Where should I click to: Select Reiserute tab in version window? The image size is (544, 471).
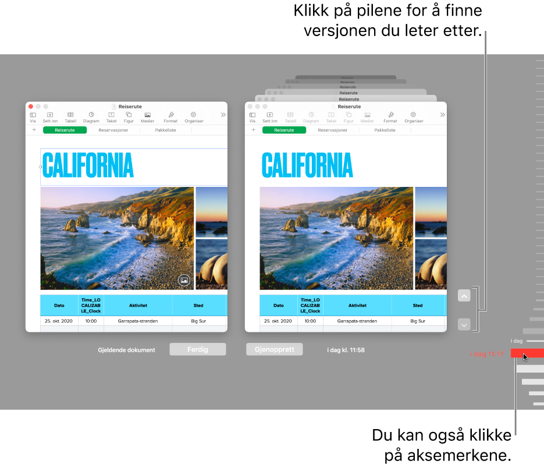click(x=284, y=130)
